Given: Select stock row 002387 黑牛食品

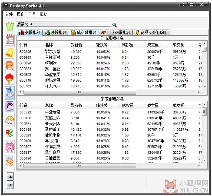Looking at the screenshot, I should click(110, 153).
